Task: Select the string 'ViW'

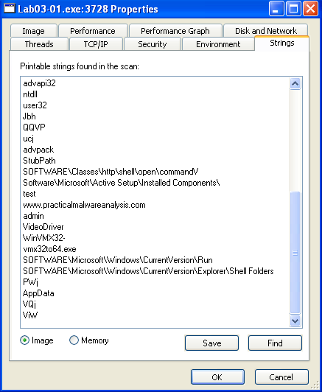Action: pos(30,315)
